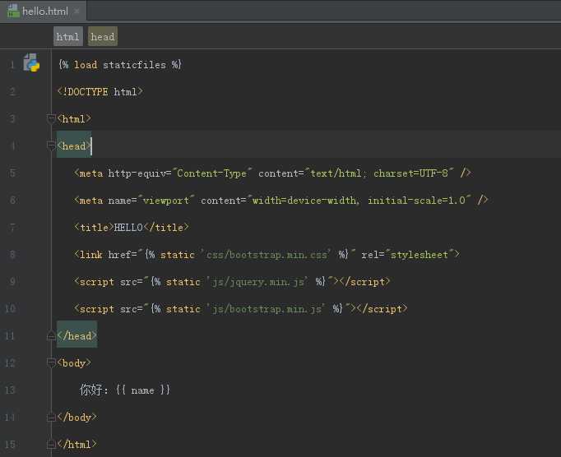Image resolution: width=561 pixels, height=457 pixels.
Task: Click the 'js/jquery.min.js' path
Action: coord(258,282)
